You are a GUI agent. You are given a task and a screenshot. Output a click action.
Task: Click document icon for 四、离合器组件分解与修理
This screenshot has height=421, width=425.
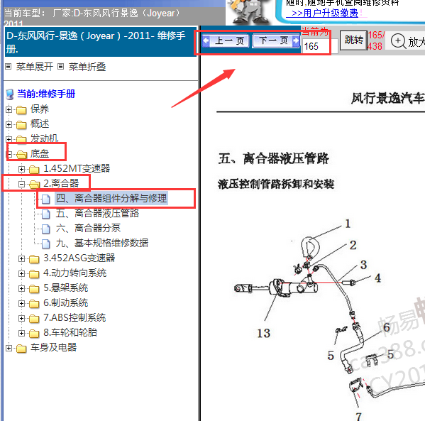[46, 199]
